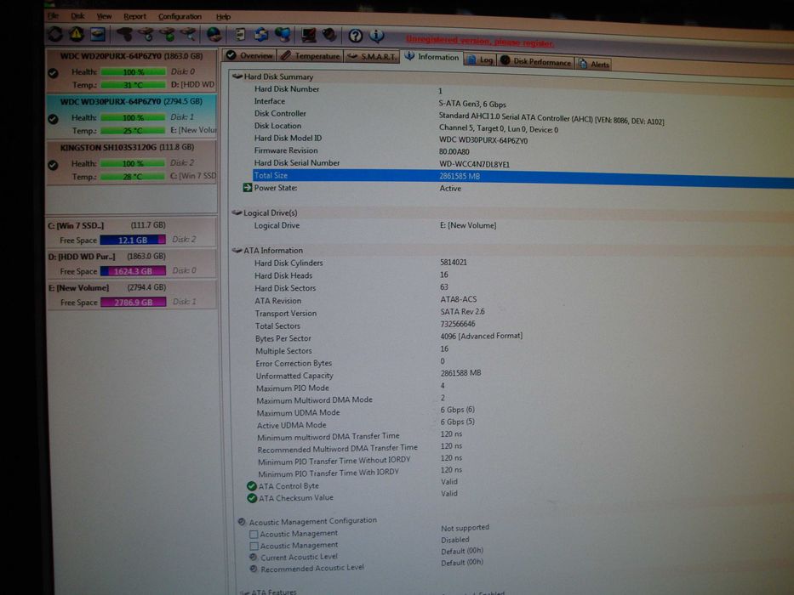Screen dimensions: 794x595
Task: Click status check icon of KINGSTON SH103S3120G disk
Action: pos(53,166)
